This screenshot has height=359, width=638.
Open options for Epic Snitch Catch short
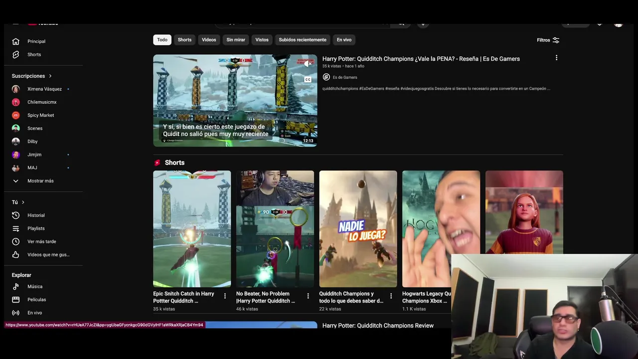(225, 296)
